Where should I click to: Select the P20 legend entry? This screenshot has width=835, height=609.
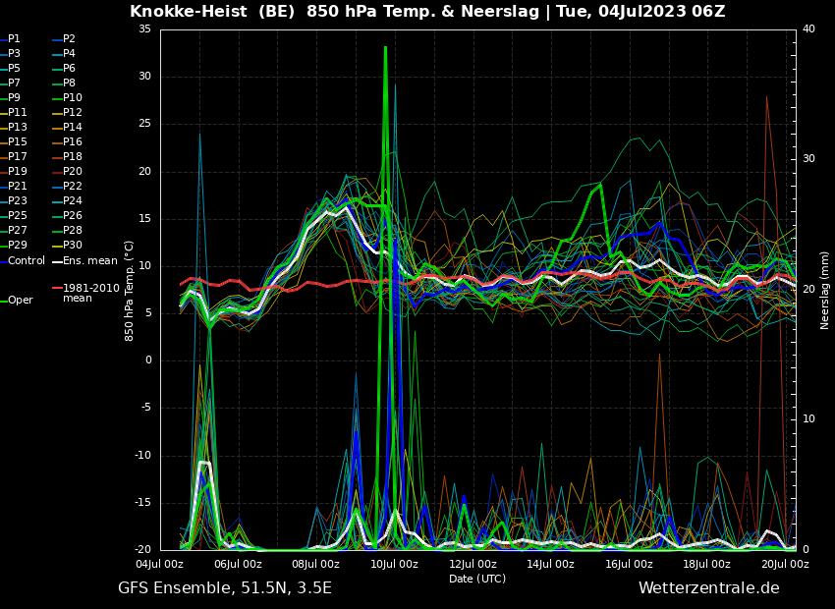coord(72,172)
